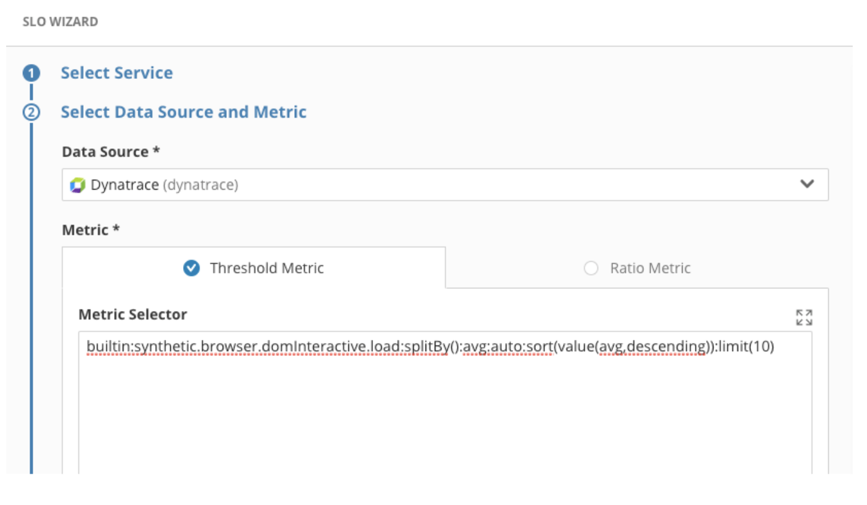Switch to the Ratio Metric tab

637,268
